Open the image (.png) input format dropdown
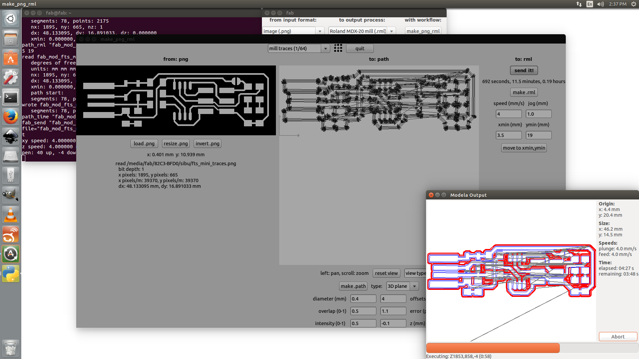Viewport: 639px width, 359px height. (x=320, y=31)
